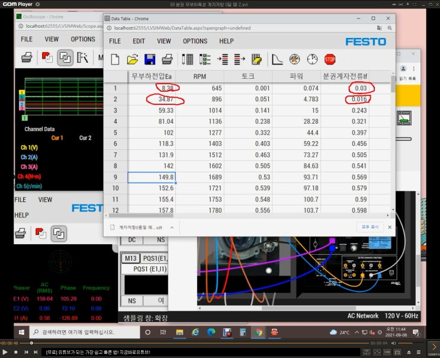Open the Windows Start menu
The height and width of the screenshot is (358, 440).
click(x=21, y=332)
